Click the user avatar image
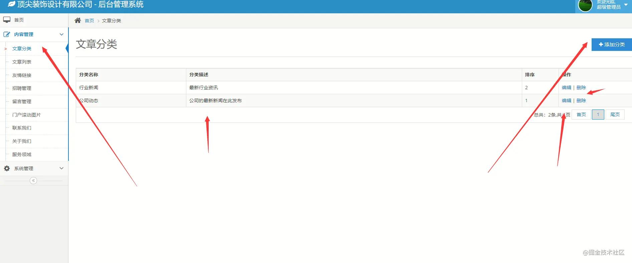The width and height of the screenshot is (632, 263). click(585, 5)
